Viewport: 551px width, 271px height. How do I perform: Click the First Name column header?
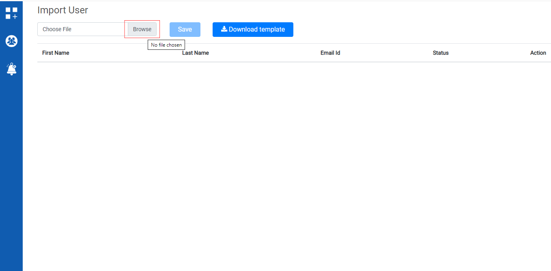56,53
